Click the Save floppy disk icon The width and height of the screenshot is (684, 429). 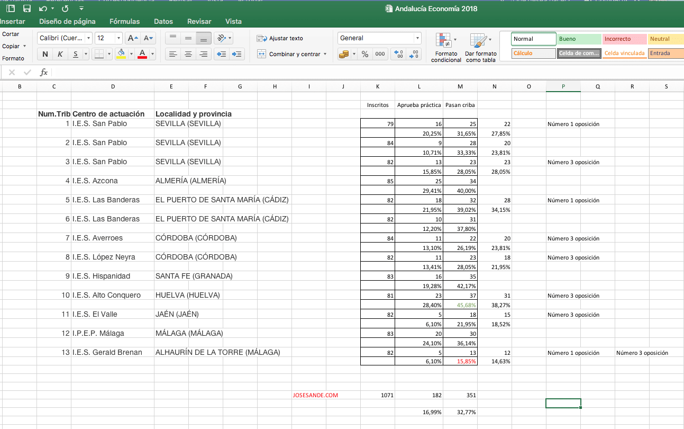tap(27, 8)
